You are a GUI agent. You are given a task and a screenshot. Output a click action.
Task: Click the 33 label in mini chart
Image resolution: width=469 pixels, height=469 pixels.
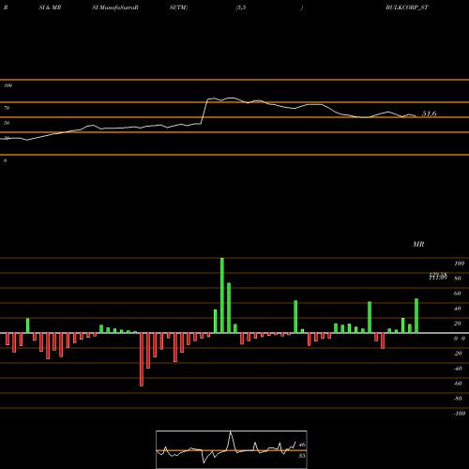(x=302, y=456)
